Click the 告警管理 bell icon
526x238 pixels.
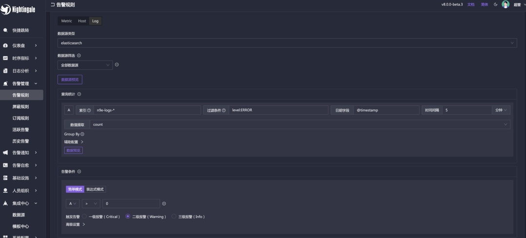click(x=5, y=83)
